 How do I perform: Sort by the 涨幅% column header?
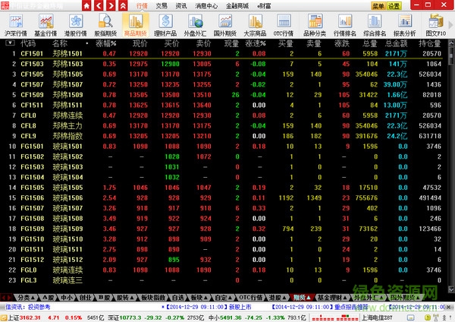click(106, 43)
